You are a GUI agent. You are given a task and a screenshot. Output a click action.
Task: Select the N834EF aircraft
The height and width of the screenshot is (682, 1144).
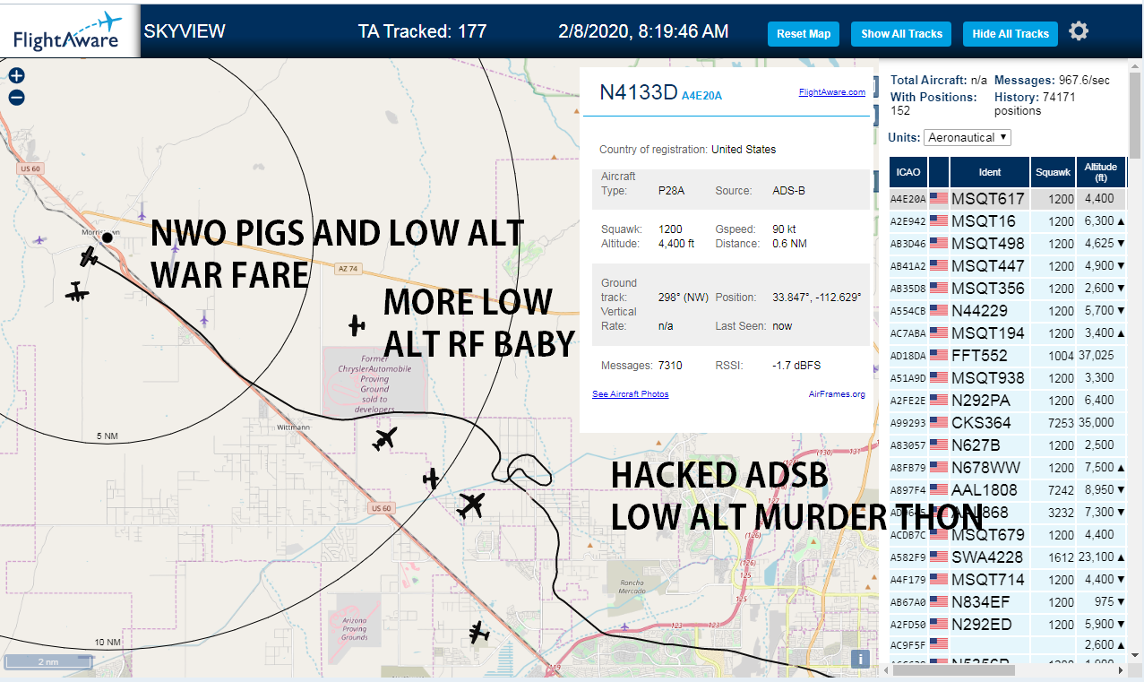pos(1007,602)
